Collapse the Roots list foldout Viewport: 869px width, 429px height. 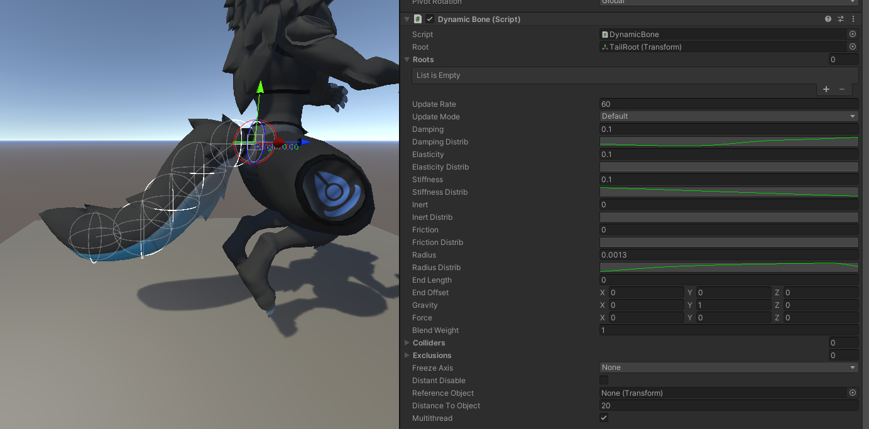[407, 60]
